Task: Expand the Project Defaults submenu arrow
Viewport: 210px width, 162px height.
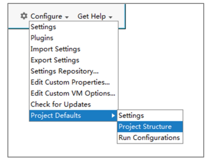Action: (x=113, y=116)
